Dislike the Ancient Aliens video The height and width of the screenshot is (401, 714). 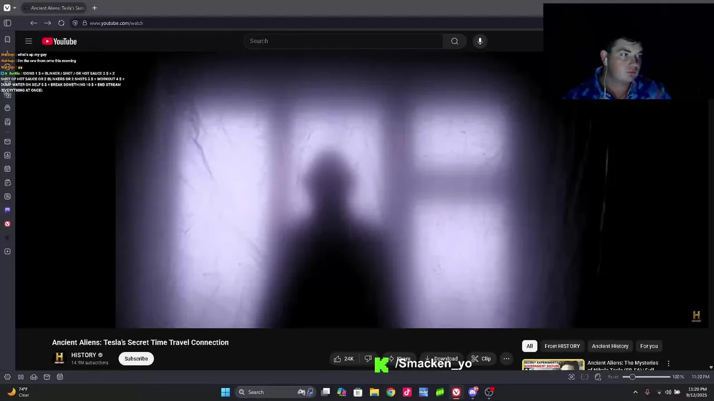tap(368, 359)
